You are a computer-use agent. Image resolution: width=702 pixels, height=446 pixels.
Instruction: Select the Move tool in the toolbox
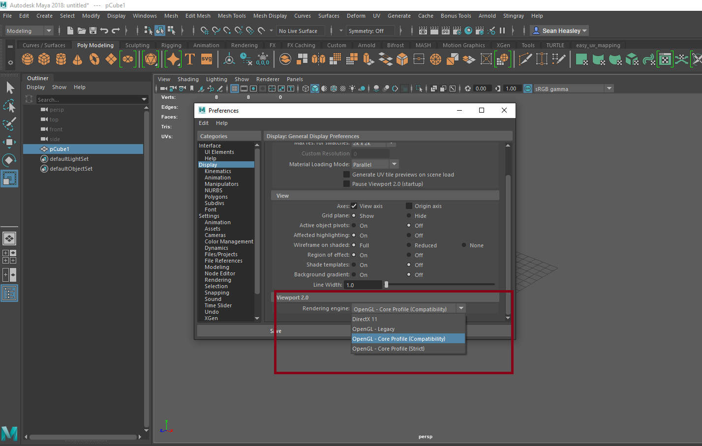pos(9,142)
